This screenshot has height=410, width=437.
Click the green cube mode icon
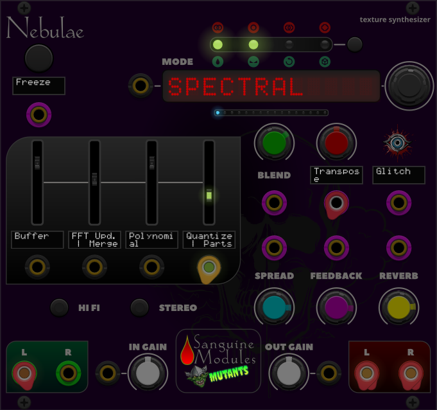point(325,62)
